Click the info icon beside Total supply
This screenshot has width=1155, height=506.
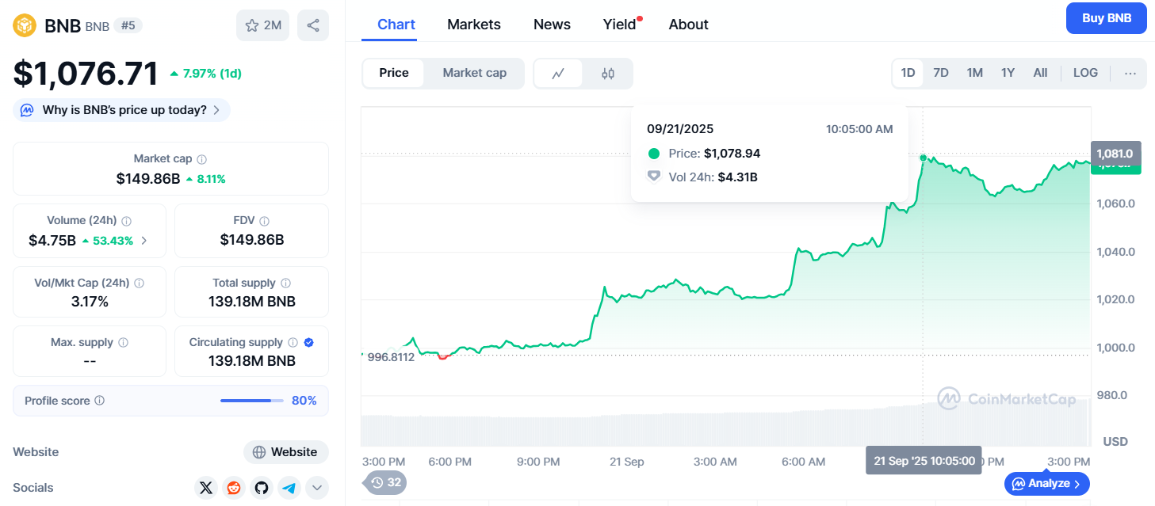tap(285, 283)
